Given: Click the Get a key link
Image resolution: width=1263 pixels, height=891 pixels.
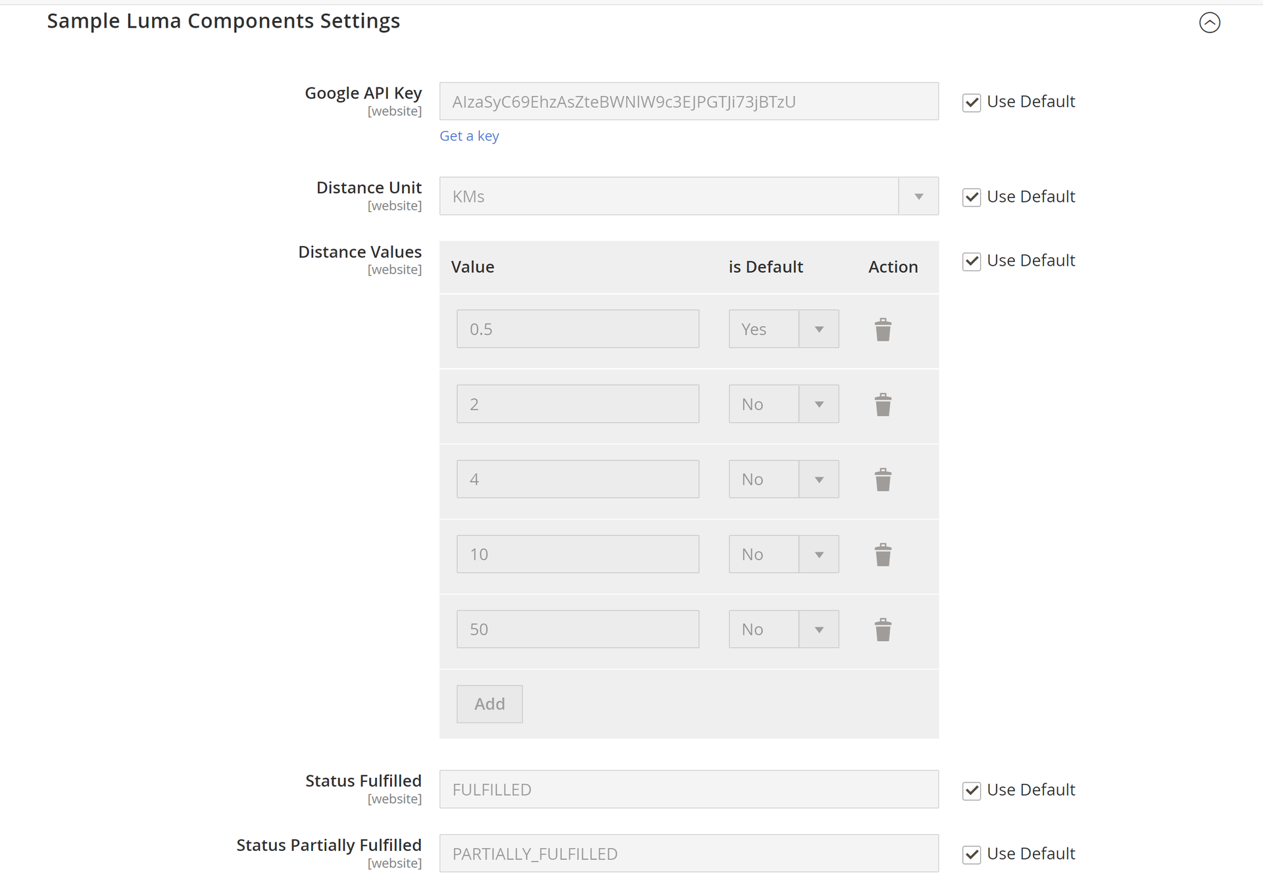Looking at the screenshot, I should [469, 136].
